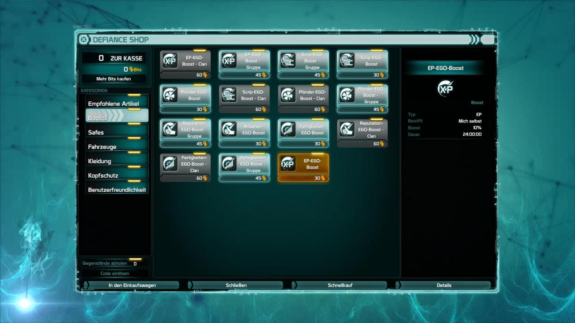Click the Plünder-EGO-Boost - Clan icon
The image size is (575, 323).
click(x=288, y=95)
